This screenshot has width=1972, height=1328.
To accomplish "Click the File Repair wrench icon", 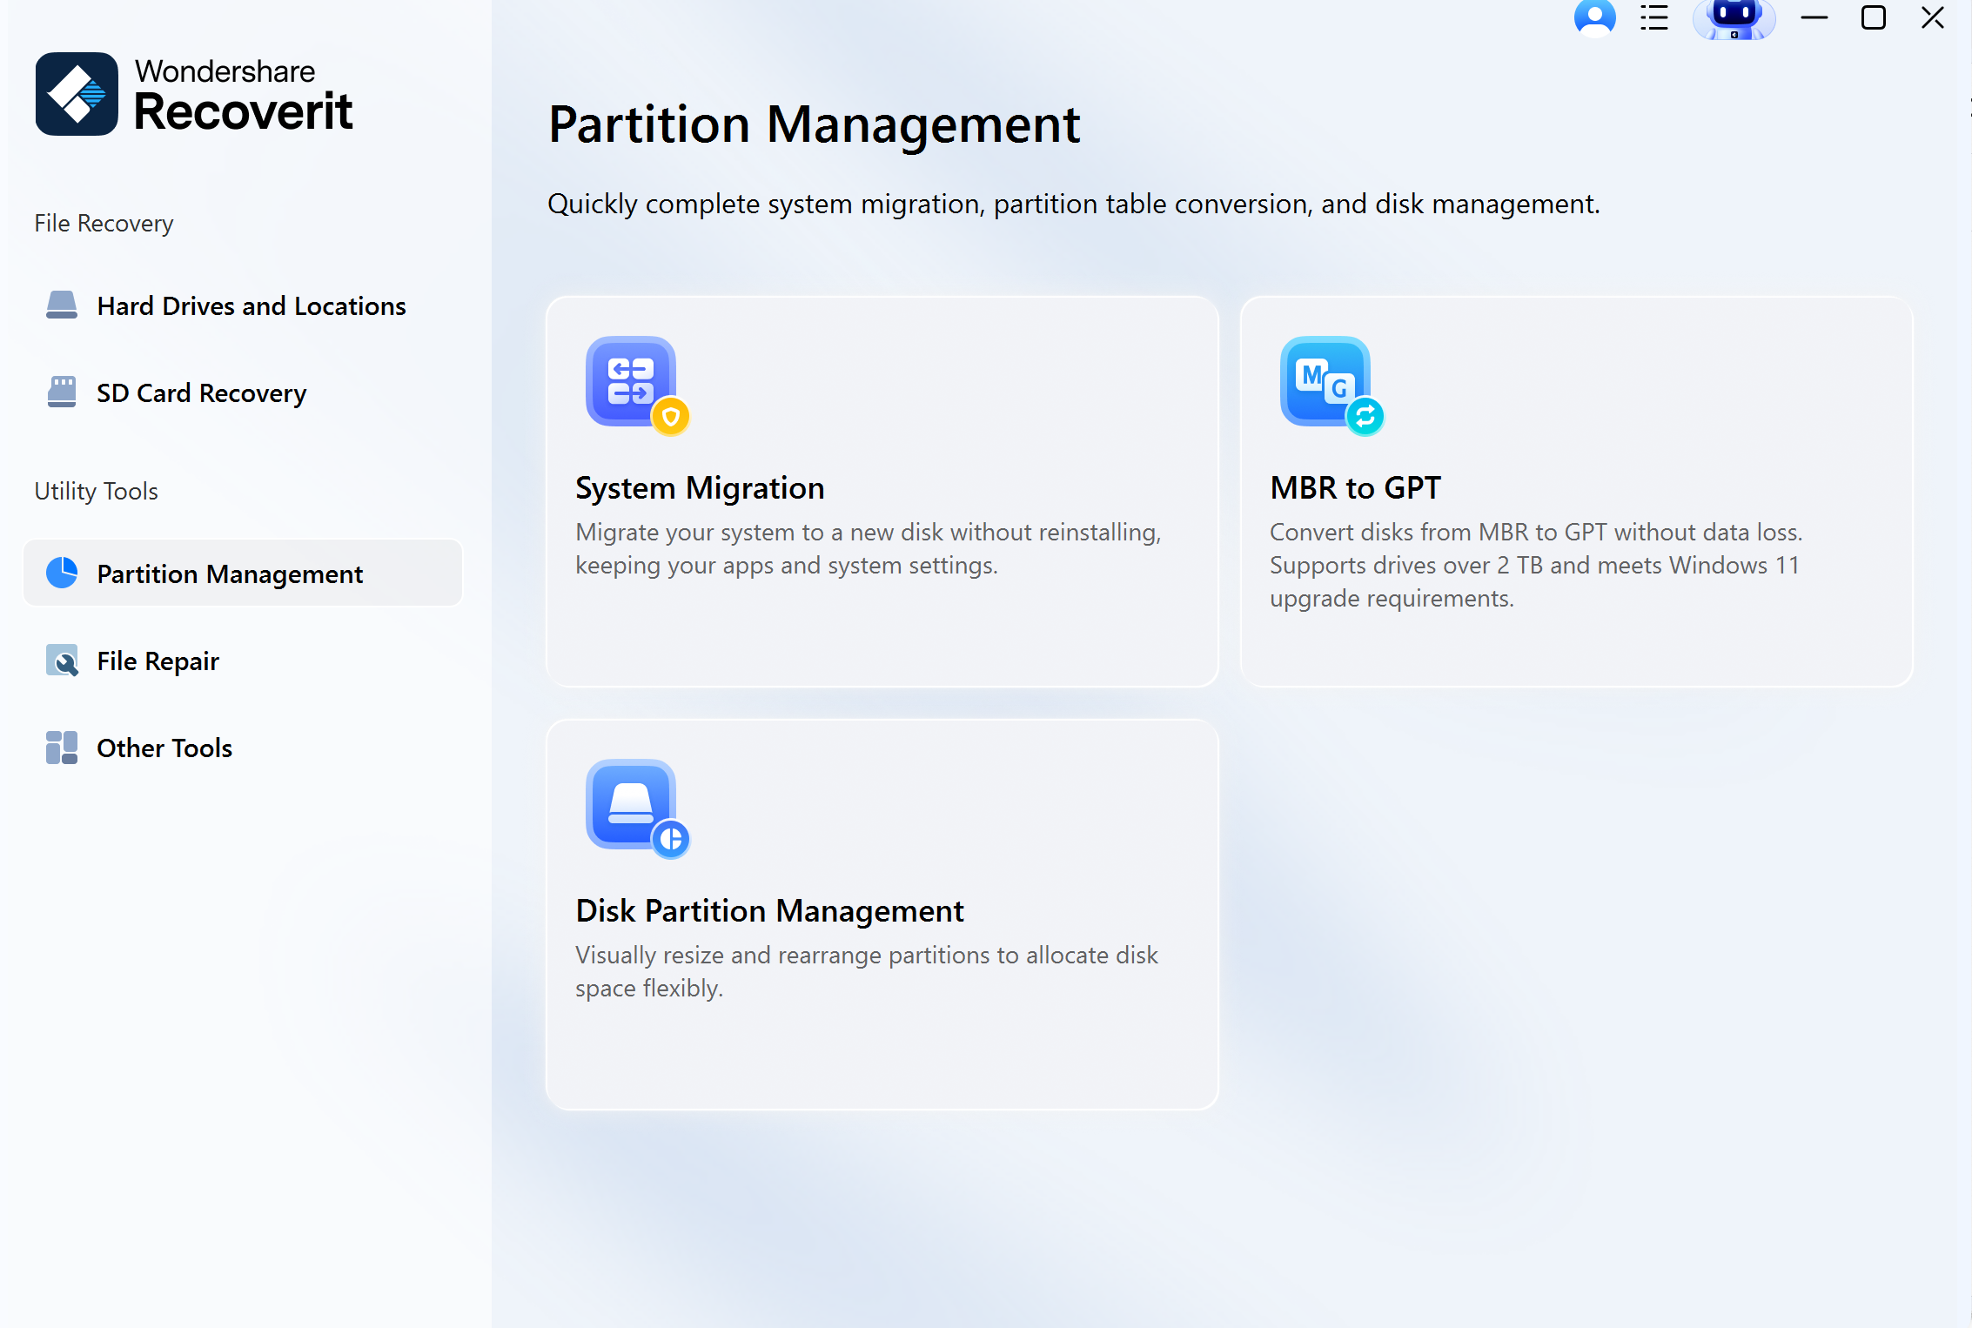I will 62,661.
